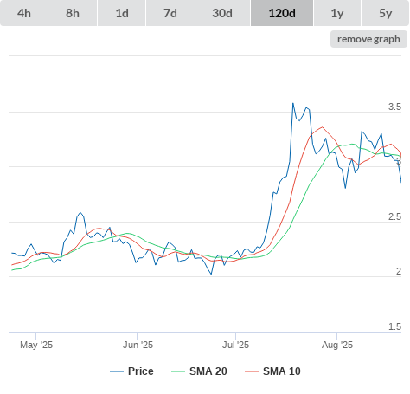The image size is (410, 394).
Task: Select the 7d range tab
Action: click(x=170, y=13)
